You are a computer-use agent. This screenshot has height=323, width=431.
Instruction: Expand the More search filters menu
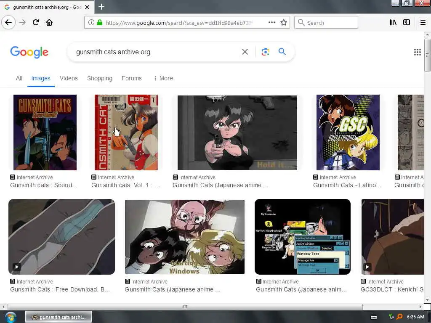point(163,78)
